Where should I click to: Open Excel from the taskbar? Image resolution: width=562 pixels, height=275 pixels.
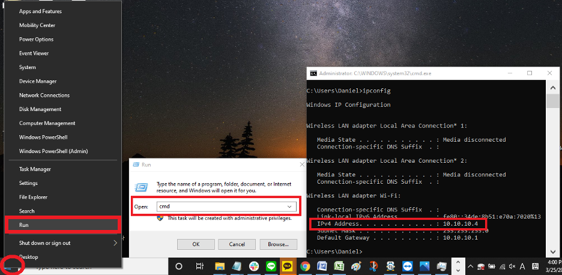coord(339,266)
